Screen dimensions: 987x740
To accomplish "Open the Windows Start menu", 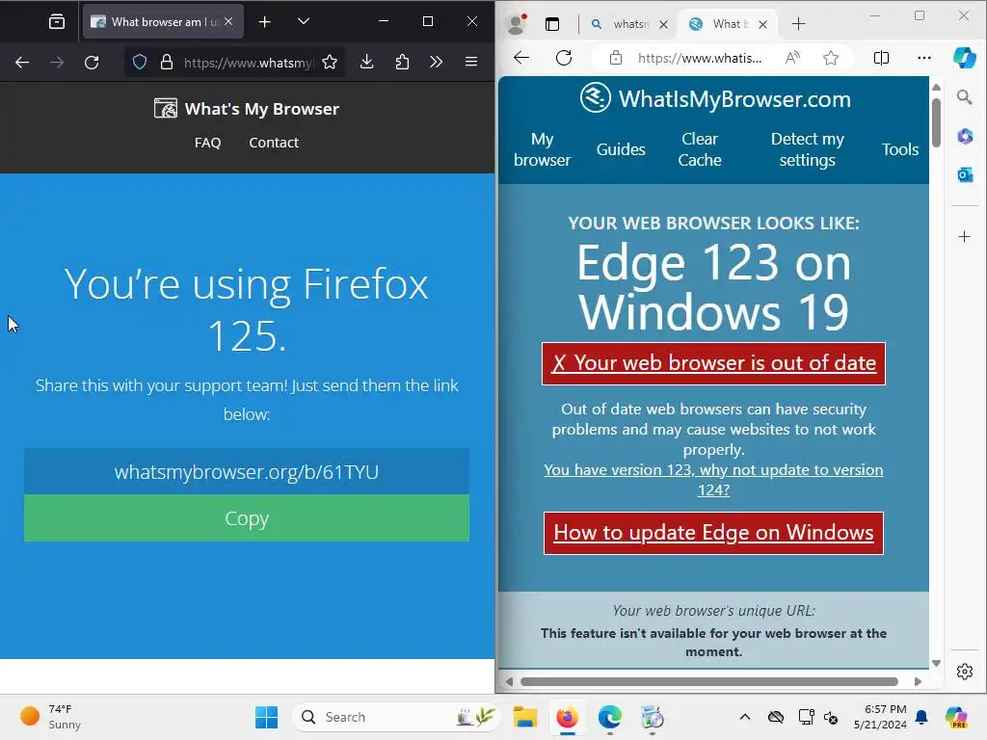I will click(267, 717).
